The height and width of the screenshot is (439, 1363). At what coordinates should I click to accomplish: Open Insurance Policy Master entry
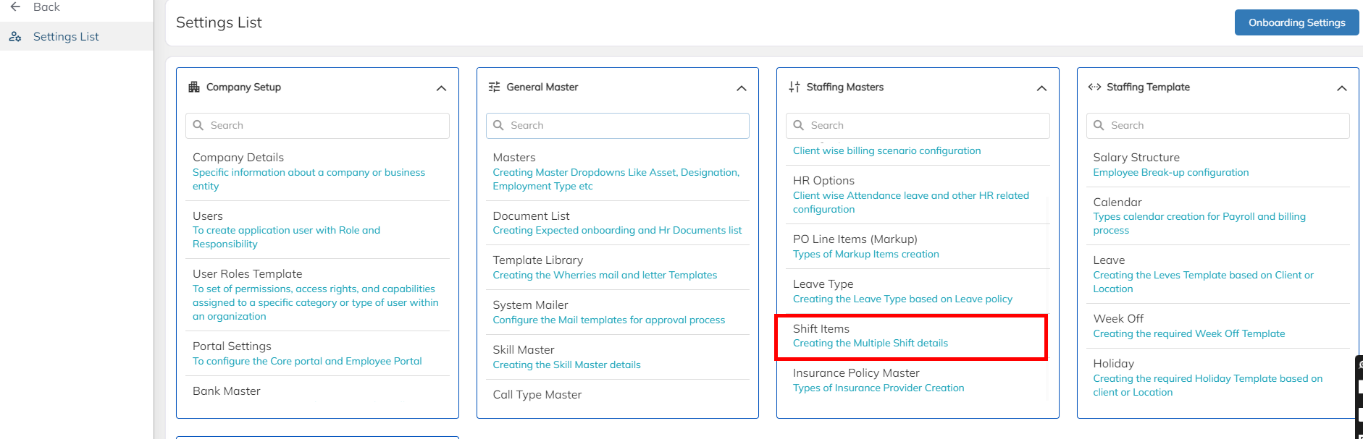[856, 372]
